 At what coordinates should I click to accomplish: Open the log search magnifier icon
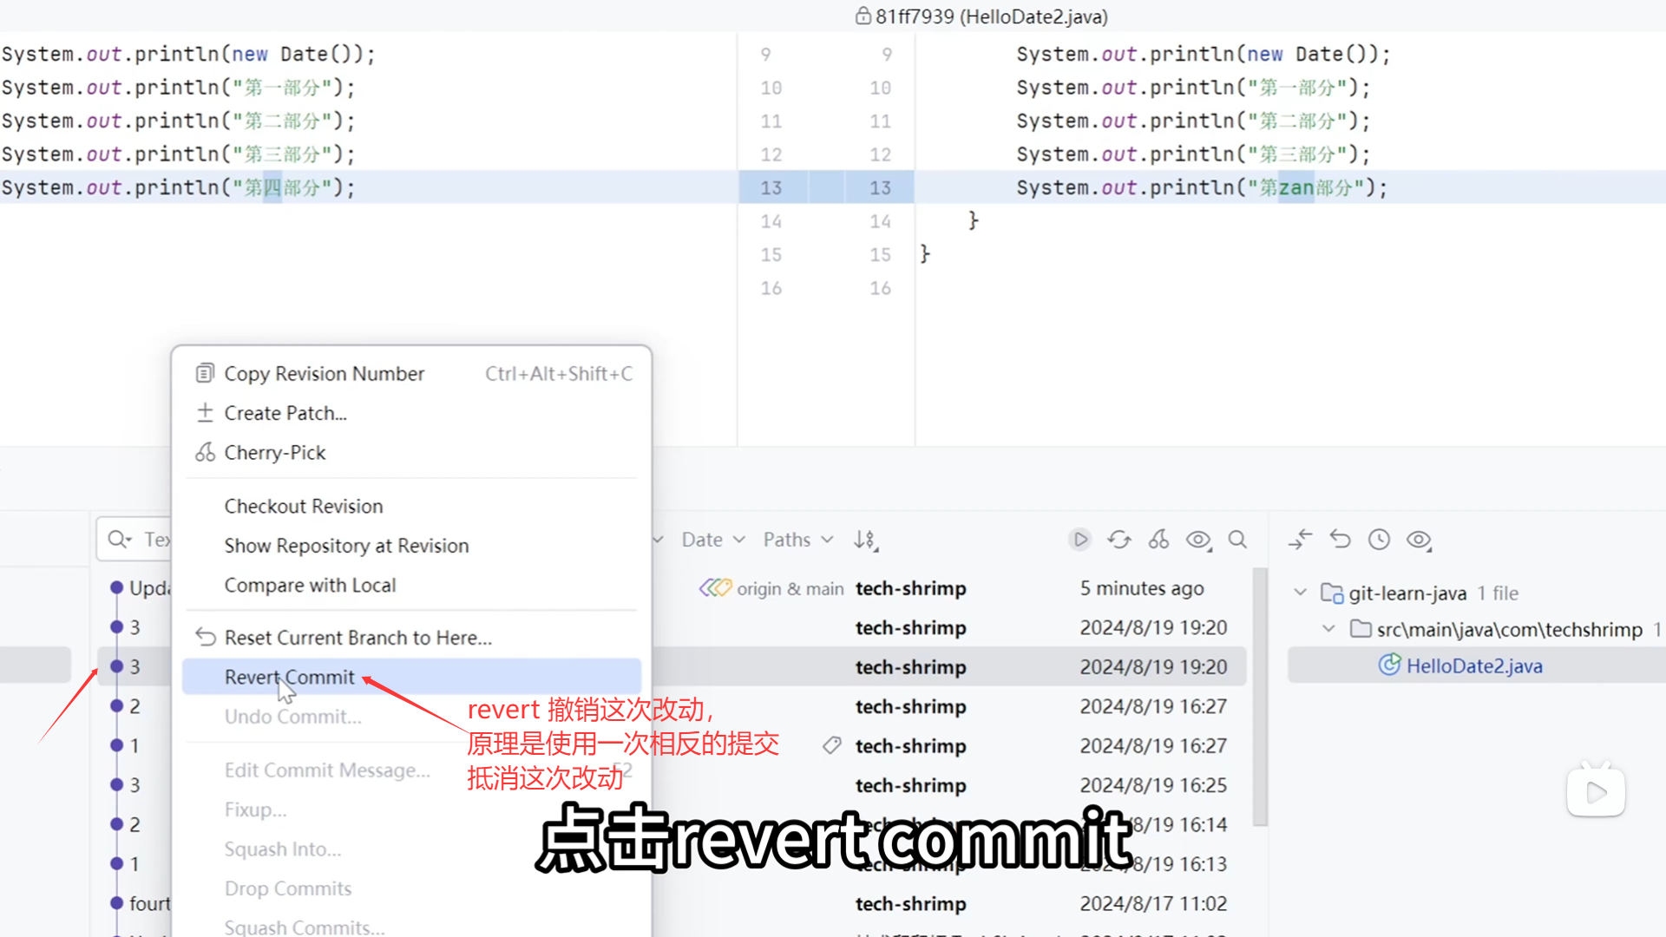tap(1237, 540)
